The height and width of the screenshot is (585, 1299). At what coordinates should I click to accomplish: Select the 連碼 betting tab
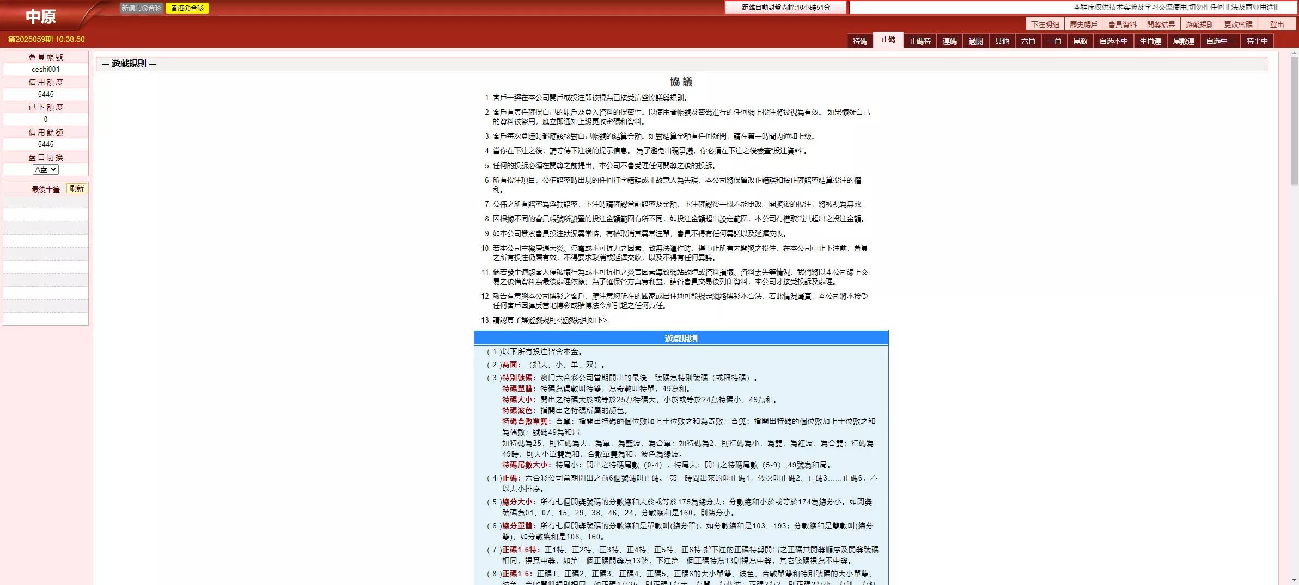950,40
